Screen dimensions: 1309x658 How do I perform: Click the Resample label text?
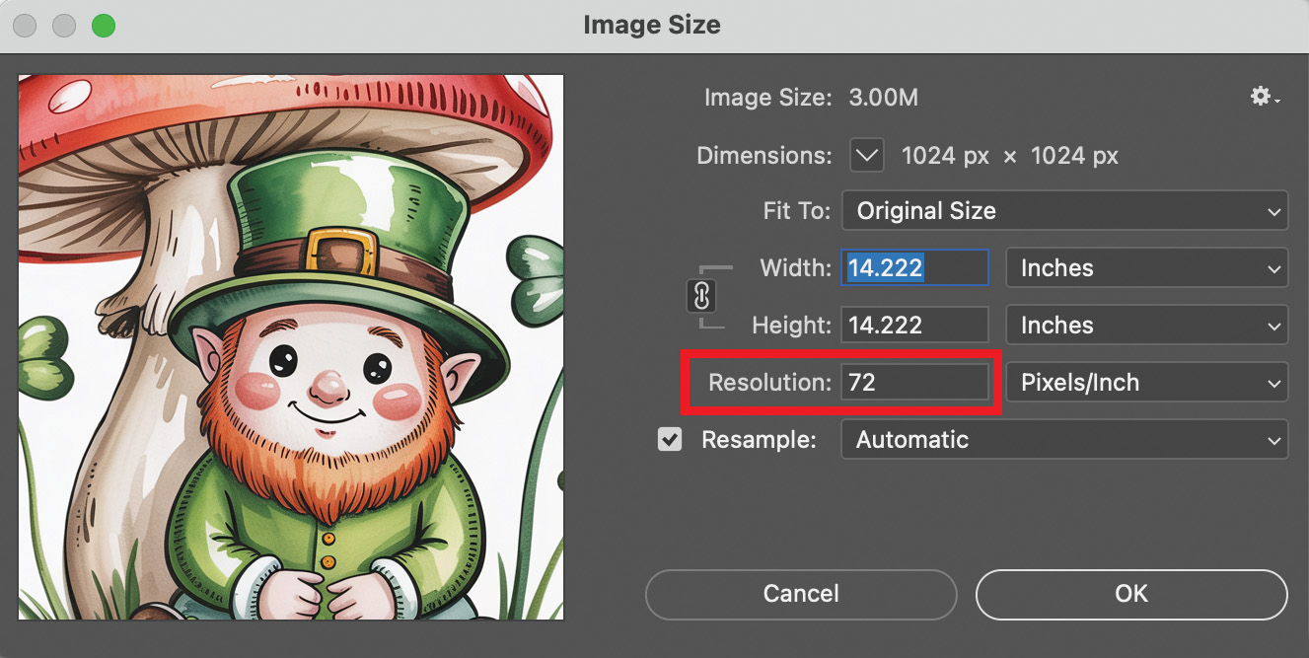click(759, 440)
